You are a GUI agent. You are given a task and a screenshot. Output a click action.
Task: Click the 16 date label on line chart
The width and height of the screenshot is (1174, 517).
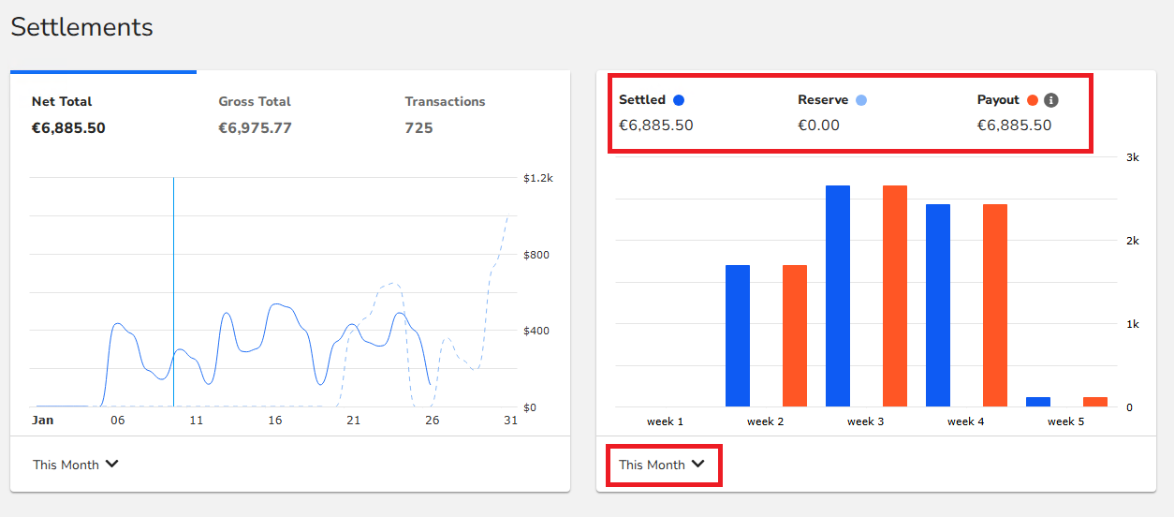point(275,421)
